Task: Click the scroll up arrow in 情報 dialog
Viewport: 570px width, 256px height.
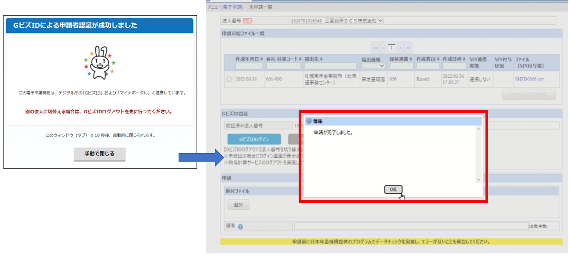Action: tap(479, 128)
